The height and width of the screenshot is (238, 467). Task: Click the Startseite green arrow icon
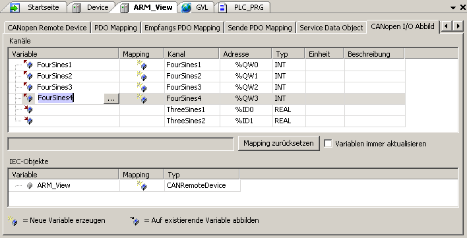(15, 8)
